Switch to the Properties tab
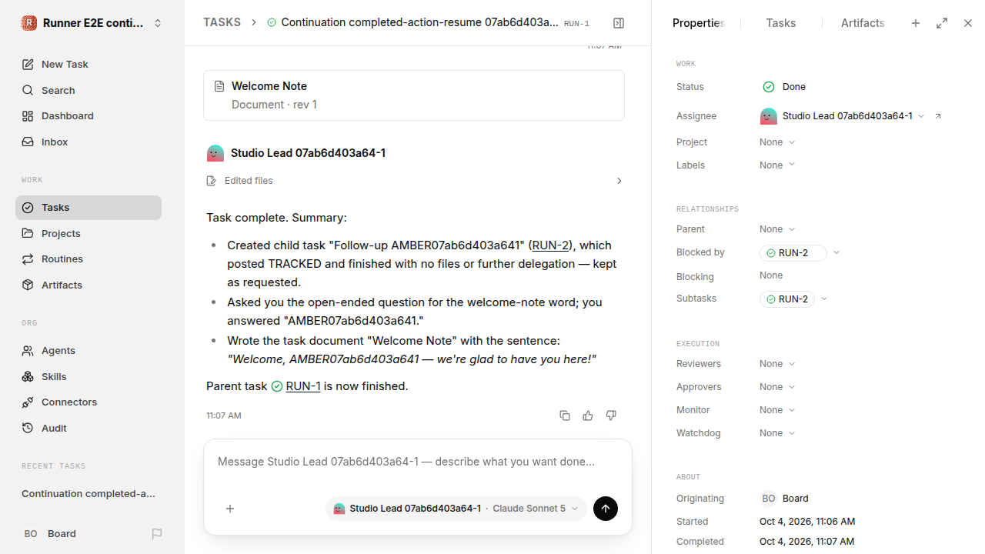Viewport: 985px width, 554px height. point(699,23)
